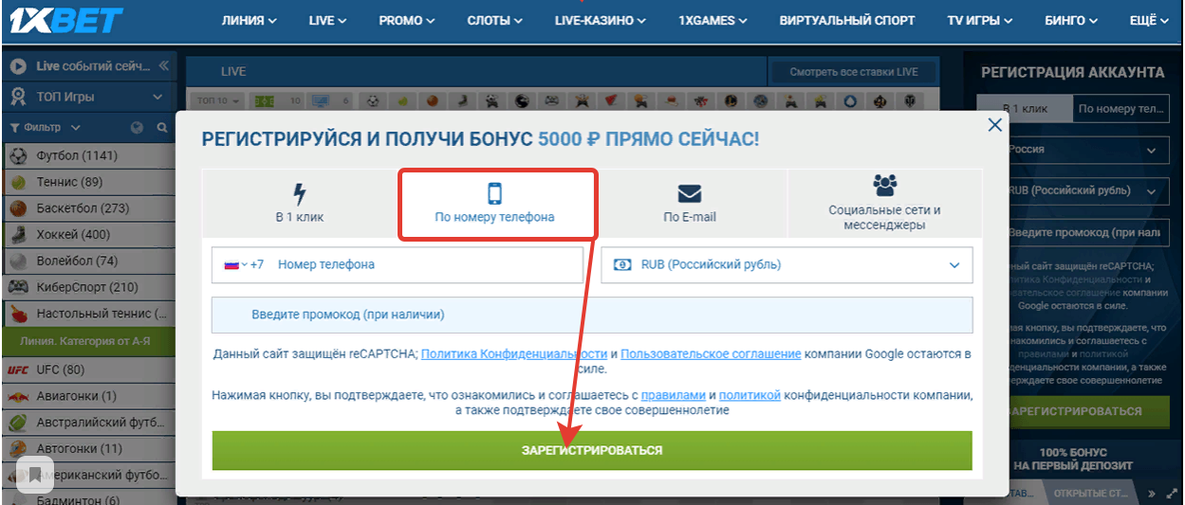Click the promo code input field
1185x505 pixels.
tap(592, 315)
